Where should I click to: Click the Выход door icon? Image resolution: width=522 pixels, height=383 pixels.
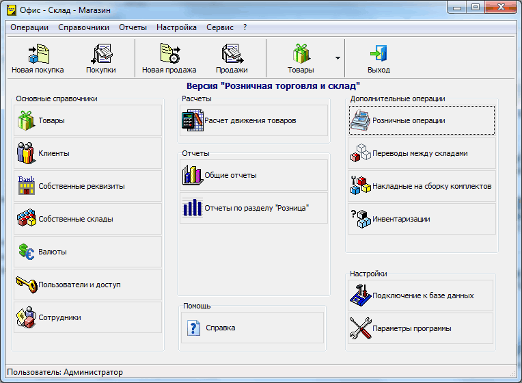[x=378, y=54]
